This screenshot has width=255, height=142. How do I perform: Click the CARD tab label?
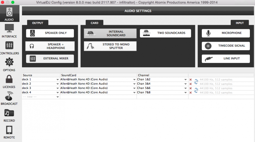coord(94,23)
